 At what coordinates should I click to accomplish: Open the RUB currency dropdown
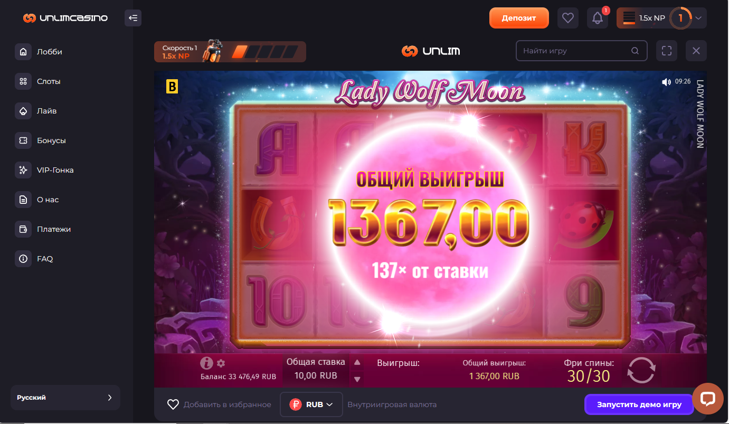(x=311, y=404)
